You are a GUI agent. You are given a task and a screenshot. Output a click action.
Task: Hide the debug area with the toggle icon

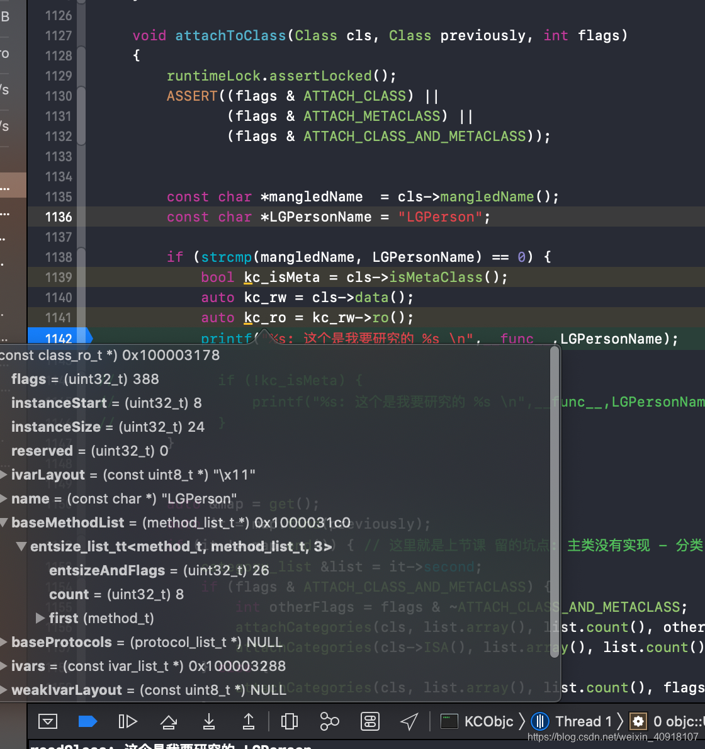click(48, 721)
